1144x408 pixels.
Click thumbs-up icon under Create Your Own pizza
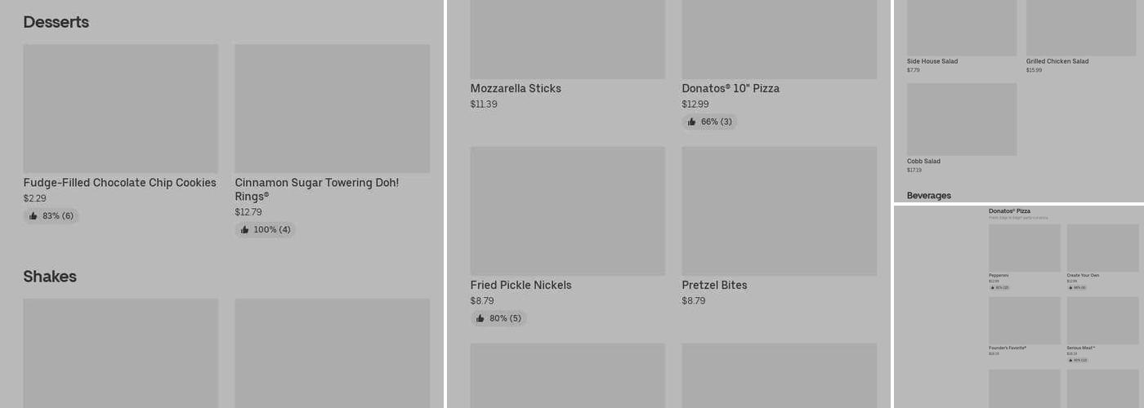pyautogui.click(x=1070, y=288)
